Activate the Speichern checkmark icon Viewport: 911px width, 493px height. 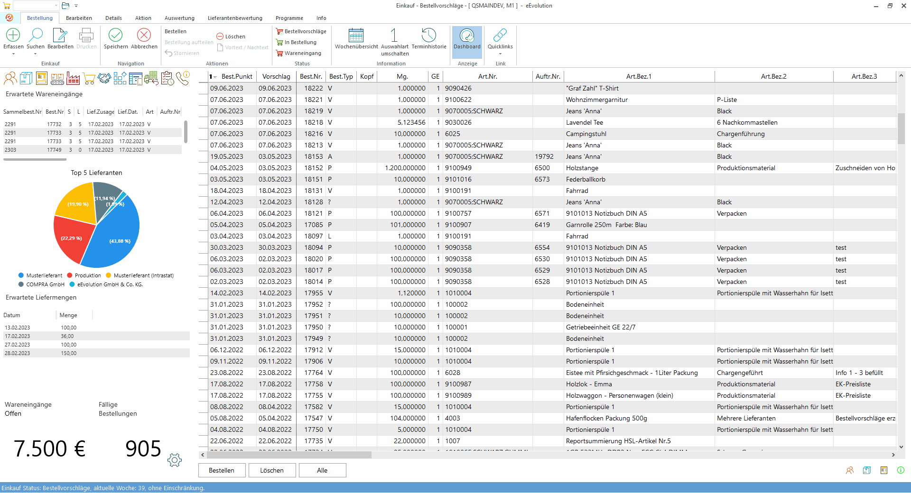click(115, 36)
